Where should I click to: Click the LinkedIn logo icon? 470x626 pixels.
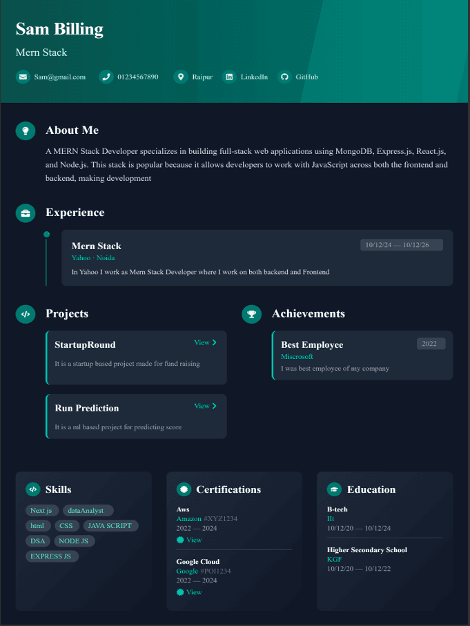[x=229, y=77]
